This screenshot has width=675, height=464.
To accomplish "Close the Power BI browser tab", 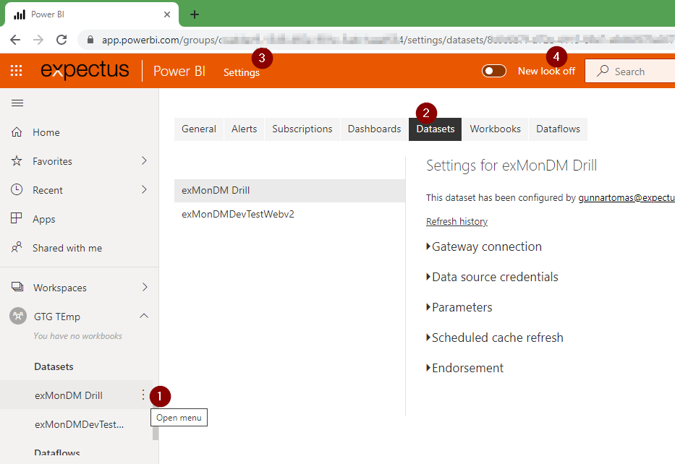I will click(167, 14).
